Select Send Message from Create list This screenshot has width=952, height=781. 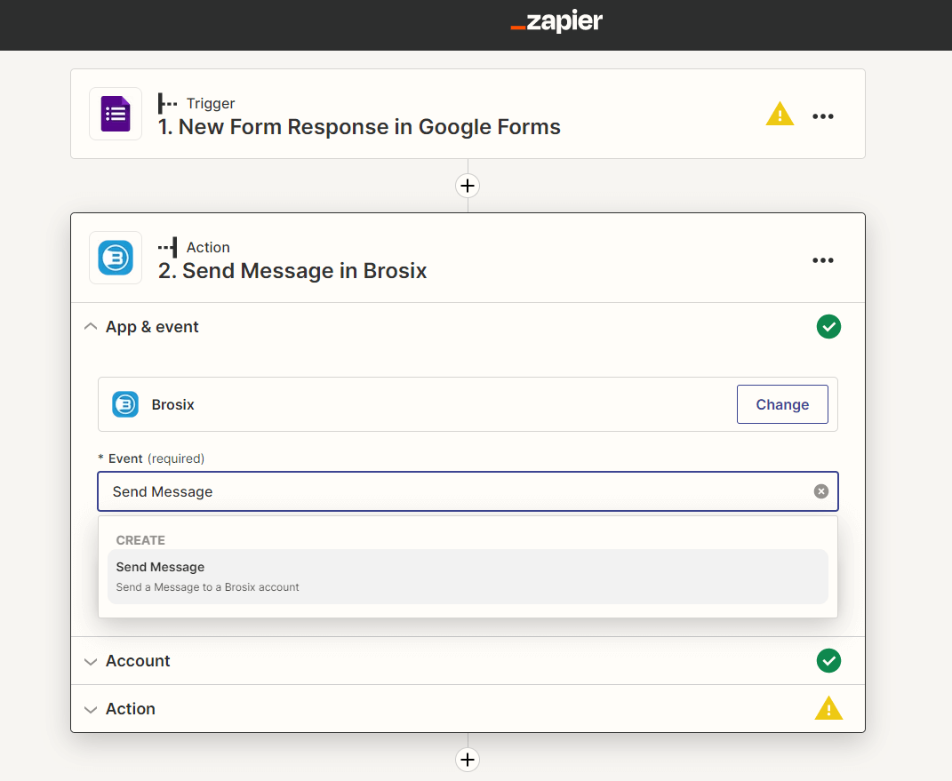tap(468, 577)
